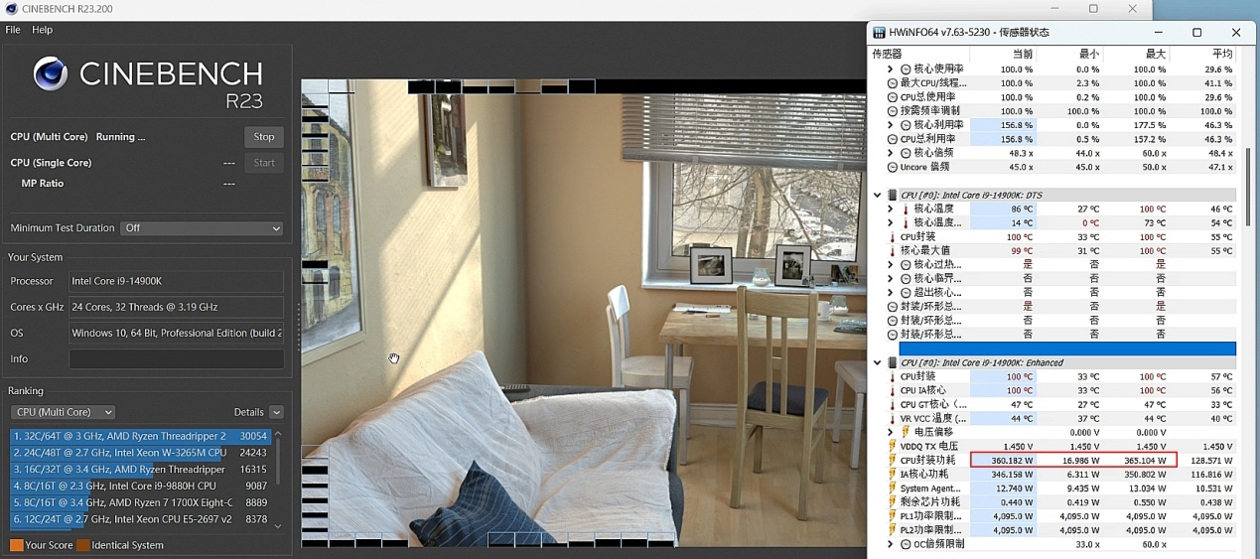The width and height of the screenshot is (1260, 559).
Task: Click the clock icon beside Uncore 倍频
Action: pyautogui.click(x=892, y=167)
